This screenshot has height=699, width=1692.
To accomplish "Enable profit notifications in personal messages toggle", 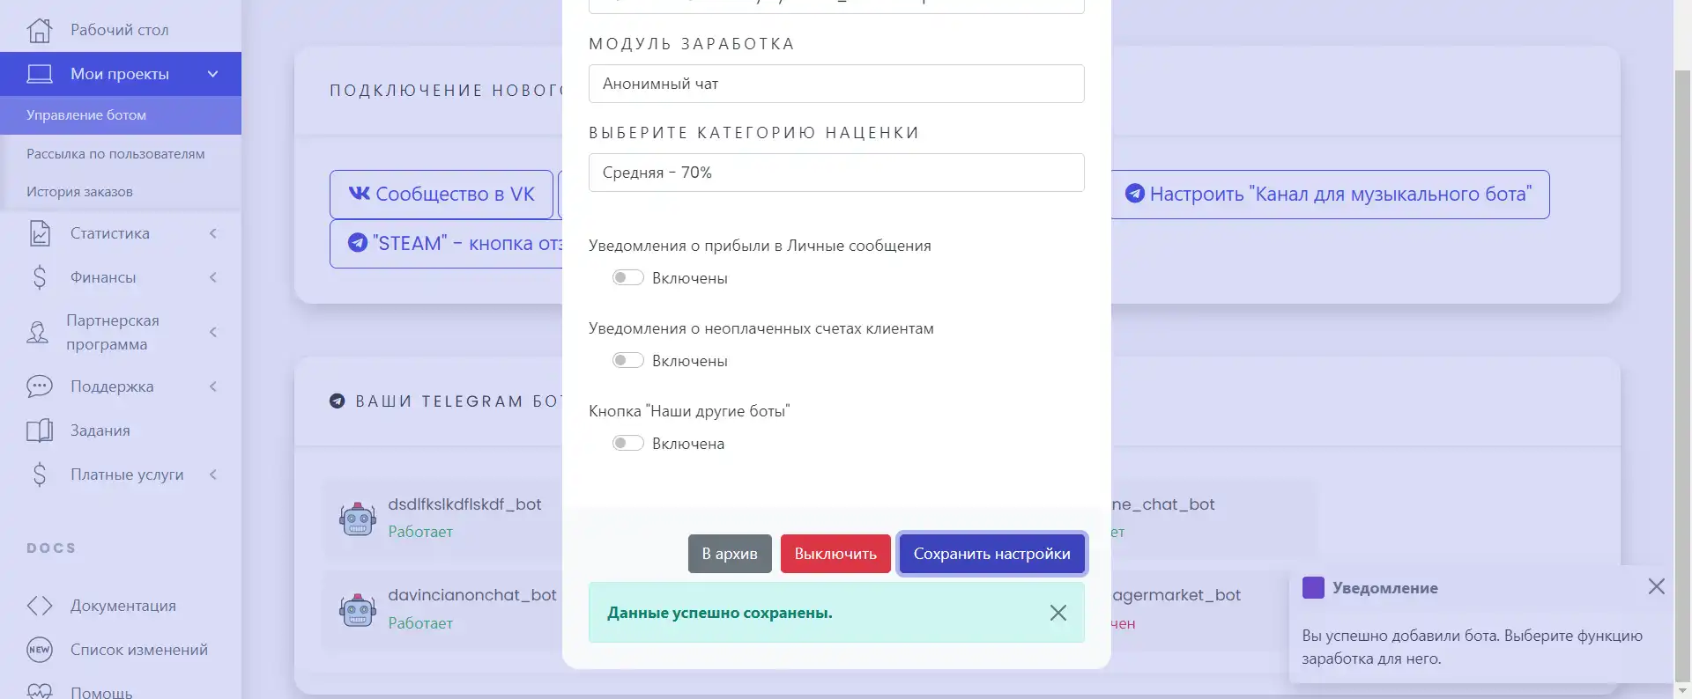I will tap(628, 278).
